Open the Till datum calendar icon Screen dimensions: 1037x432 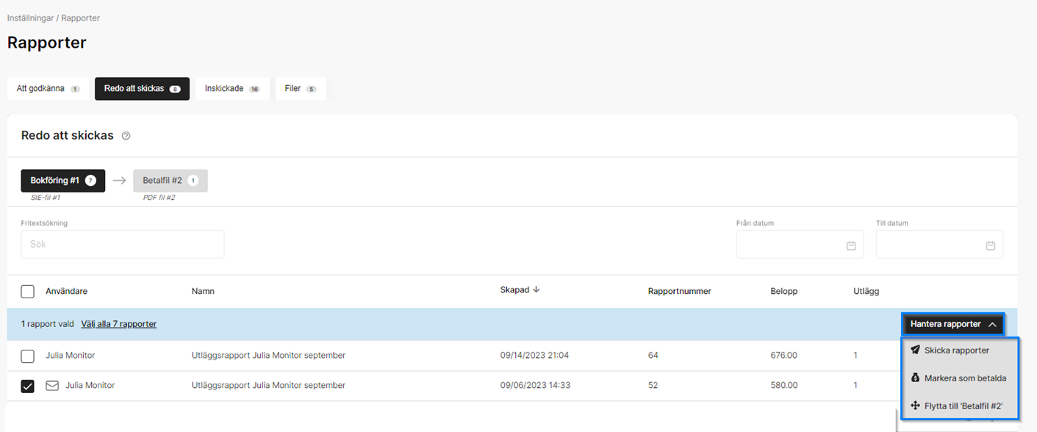(990, 245)
